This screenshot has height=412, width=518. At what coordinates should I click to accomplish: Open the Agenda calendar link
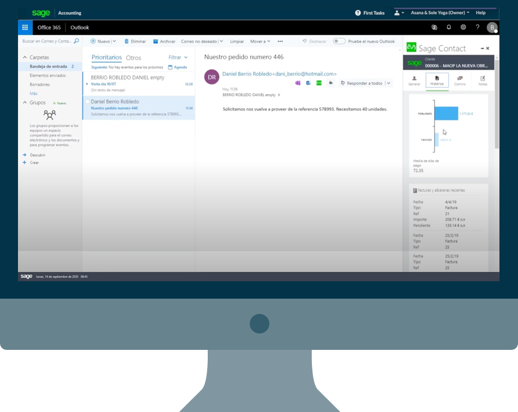click(x=177, y=67)
